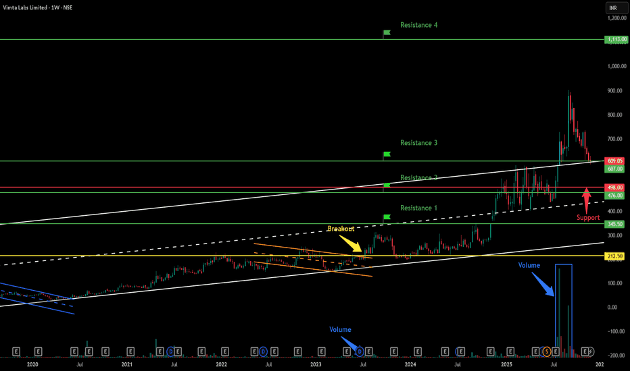The height and width of the screenshot is (371, 630).
Task: Open earnings marker overlapping the mid-2024 dividend circle
Action: (461, 351)
